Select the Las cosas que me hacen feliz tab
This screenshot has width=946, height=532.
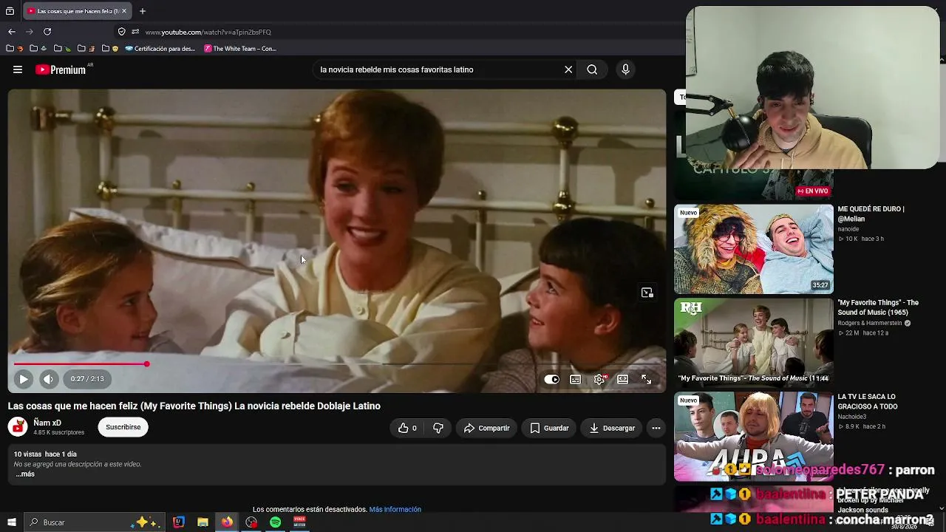click(x=78, y=11)
